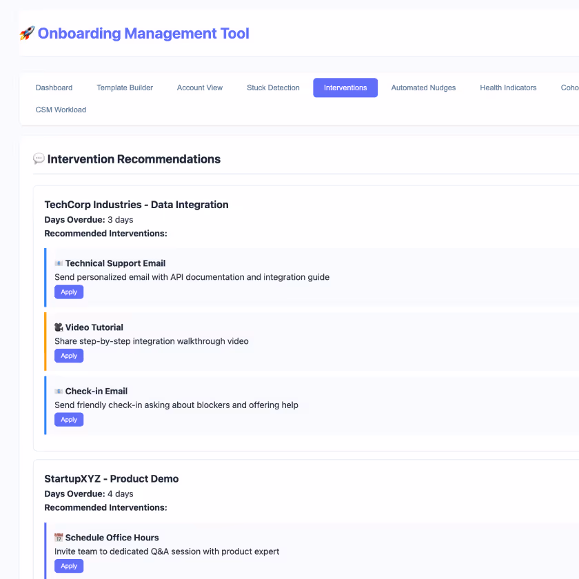The width and height of the screenshot is (579, 579).
Task: Click the speech bubble icon beside Intervention Recommendations
Action: click(x=39, y=159)
